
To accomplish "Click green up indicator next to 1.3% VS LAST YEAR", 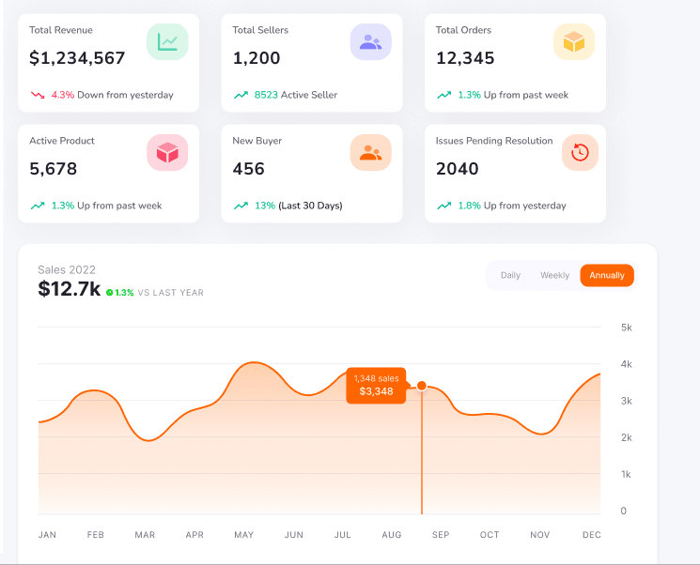I will [x=109, y=293].
